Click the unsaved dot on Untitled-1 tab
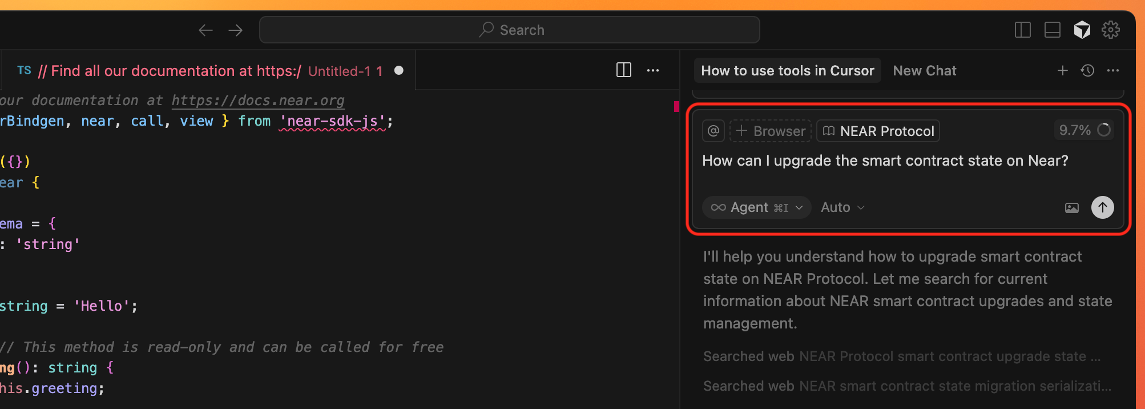 (x=399, y=70)
